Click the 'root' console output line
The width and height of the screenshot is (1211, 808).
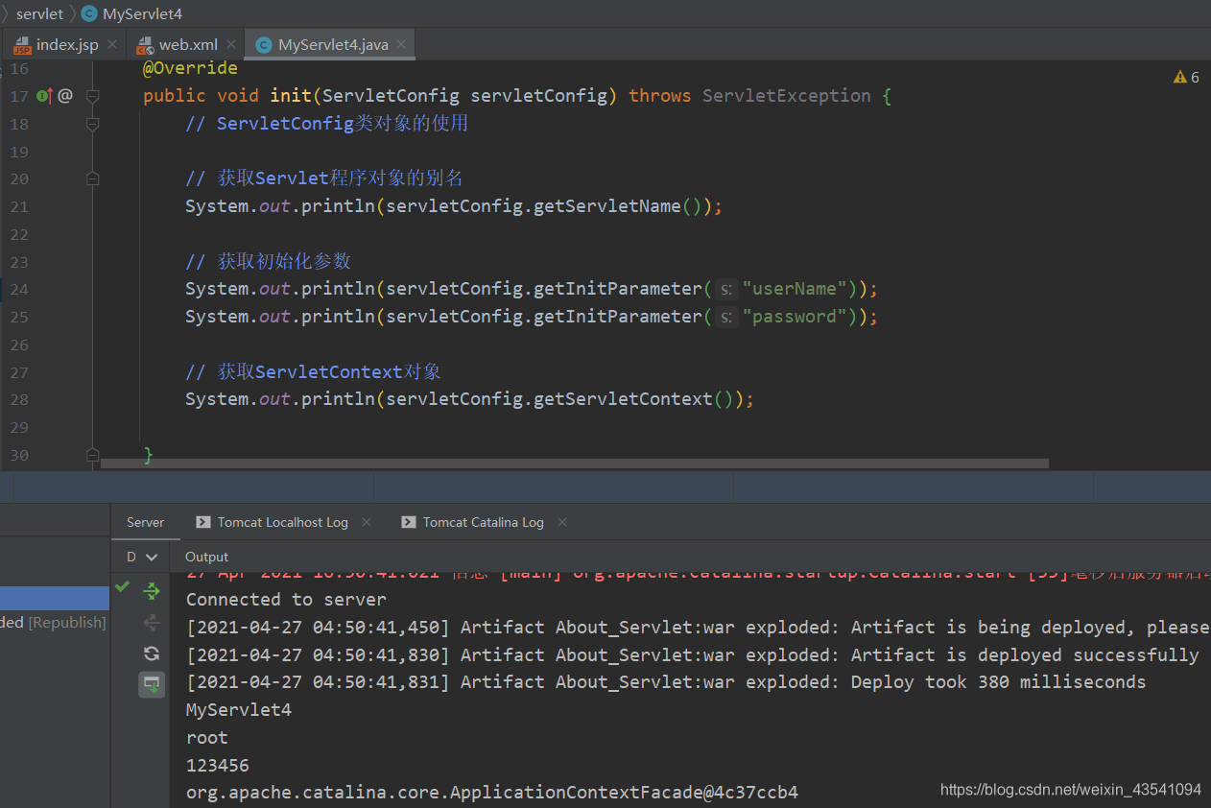pyautogui.click(x=207, y=738)
